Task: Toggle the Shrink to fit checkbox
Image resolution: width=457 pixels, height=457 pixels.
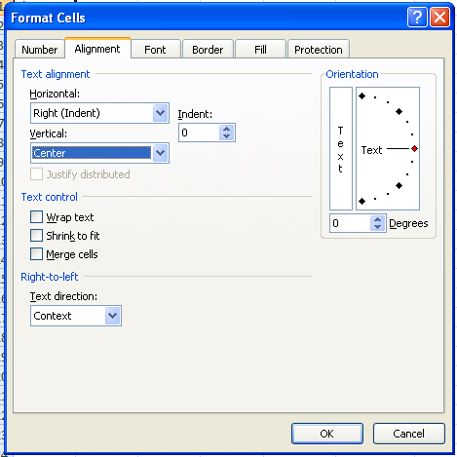Action: [x=36, y=236]
